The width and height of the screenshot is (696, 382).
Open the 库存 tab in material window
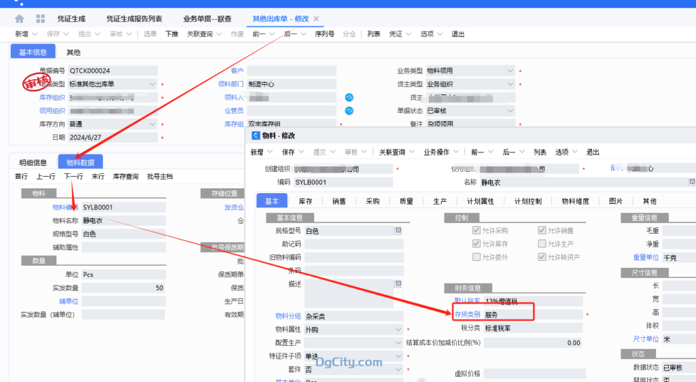tap(305, 201)
